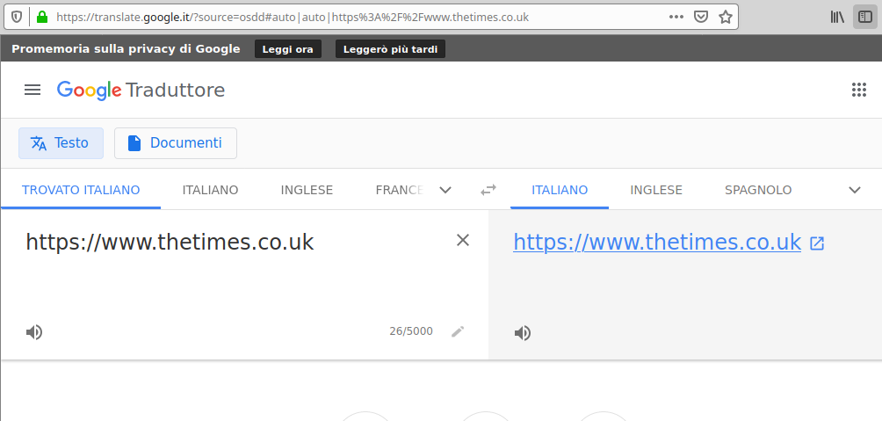
Task: Click the tracking protection shield icon
Action: pyautogui.click(x=17, y=17)
